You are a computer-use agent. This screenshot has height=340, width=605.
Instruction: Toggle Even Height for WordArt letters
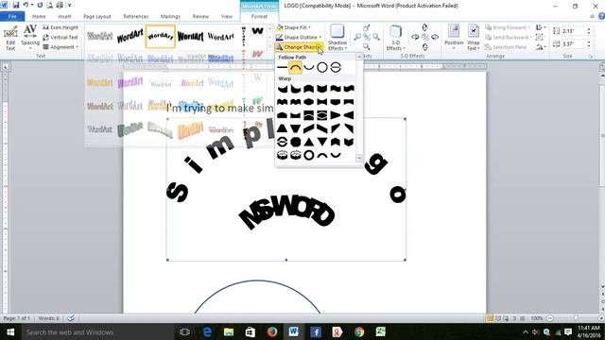[x=60, y=27]
